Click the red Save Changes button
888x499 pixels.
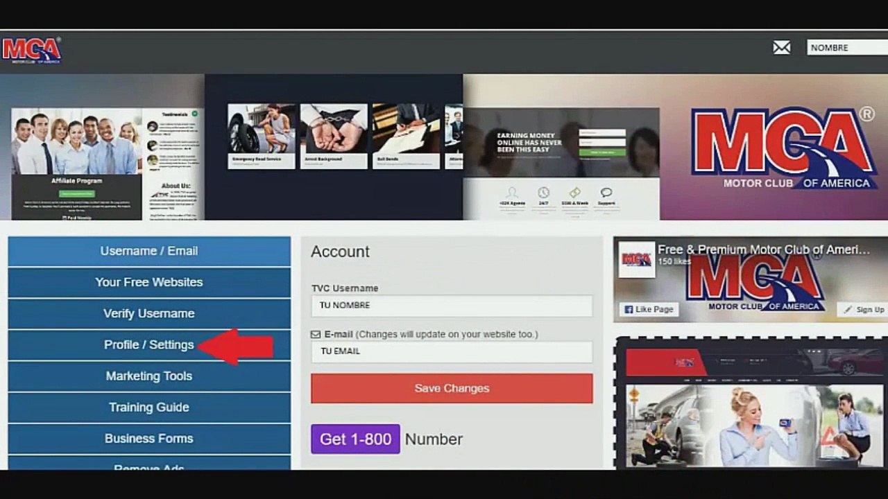[x=452, y=388]
